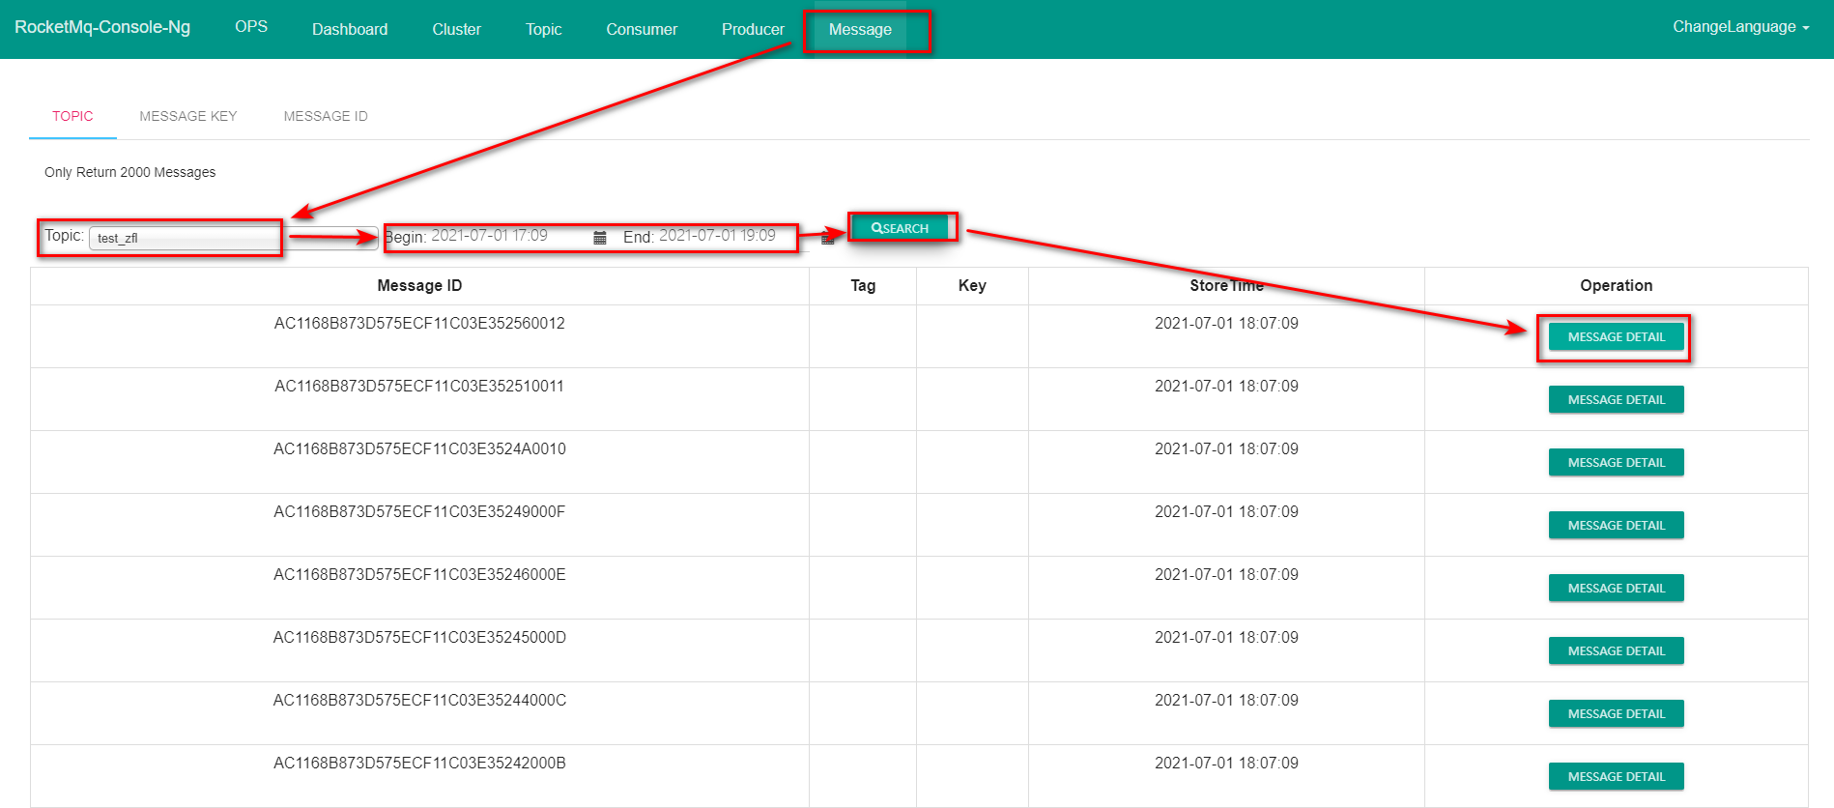This screenshot has width=1834, height=808.
Task: Select the Topic search tab
Action: click(72, 116)
